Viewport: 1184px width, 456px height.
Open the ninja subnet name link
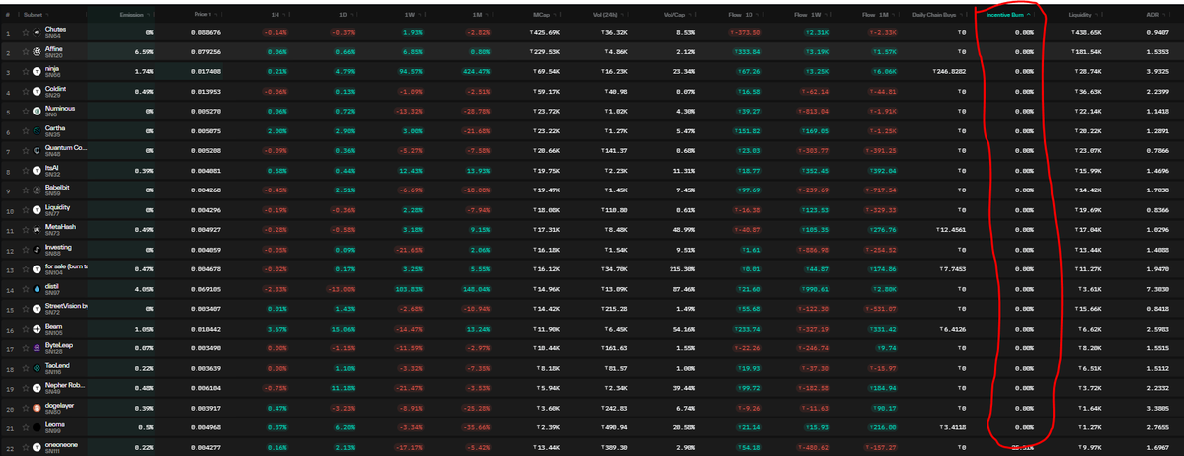tap(52, 68)
